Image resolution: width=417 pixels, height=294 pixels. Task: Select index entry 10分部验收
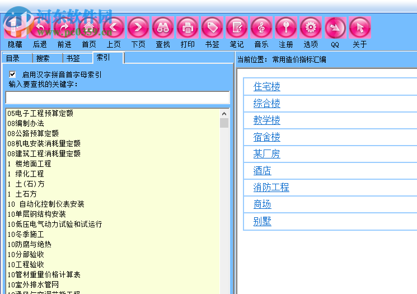[26, 255]
